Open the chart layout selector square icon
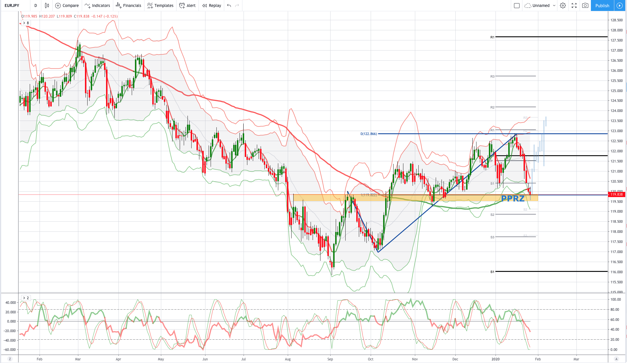 pos(517,5)
